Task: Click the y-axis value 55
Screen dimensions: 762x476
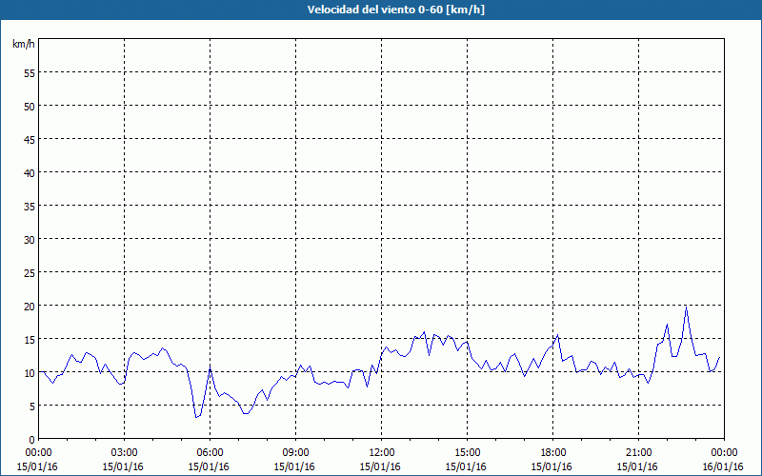Action: click(x=30, y=73)
